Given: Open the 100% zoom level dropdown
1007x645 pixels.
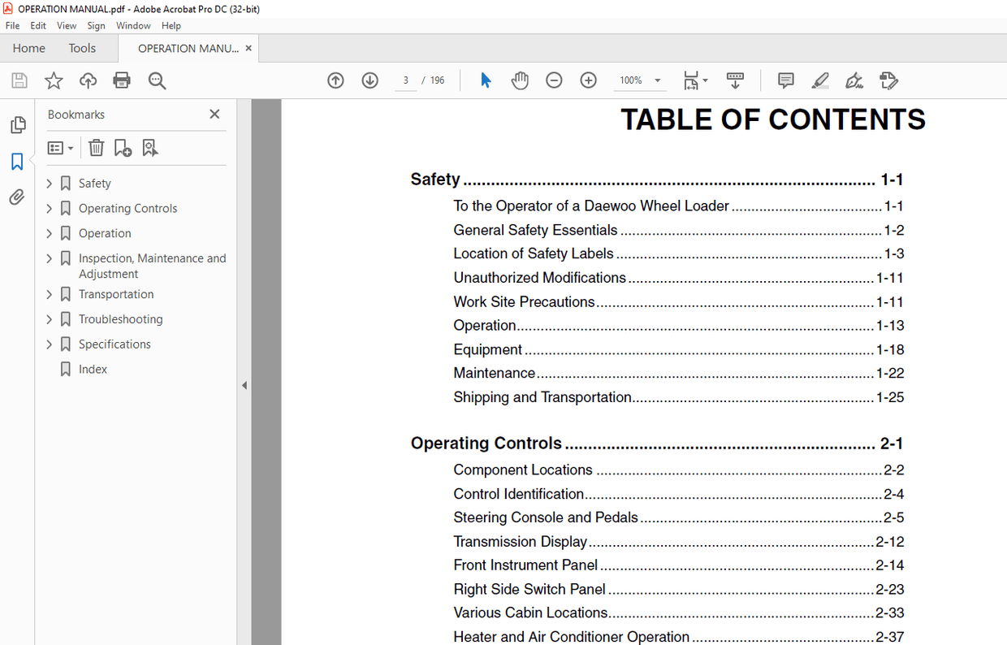Looking at the screenshot, I should pyautogui.click(x=658, y=80).
